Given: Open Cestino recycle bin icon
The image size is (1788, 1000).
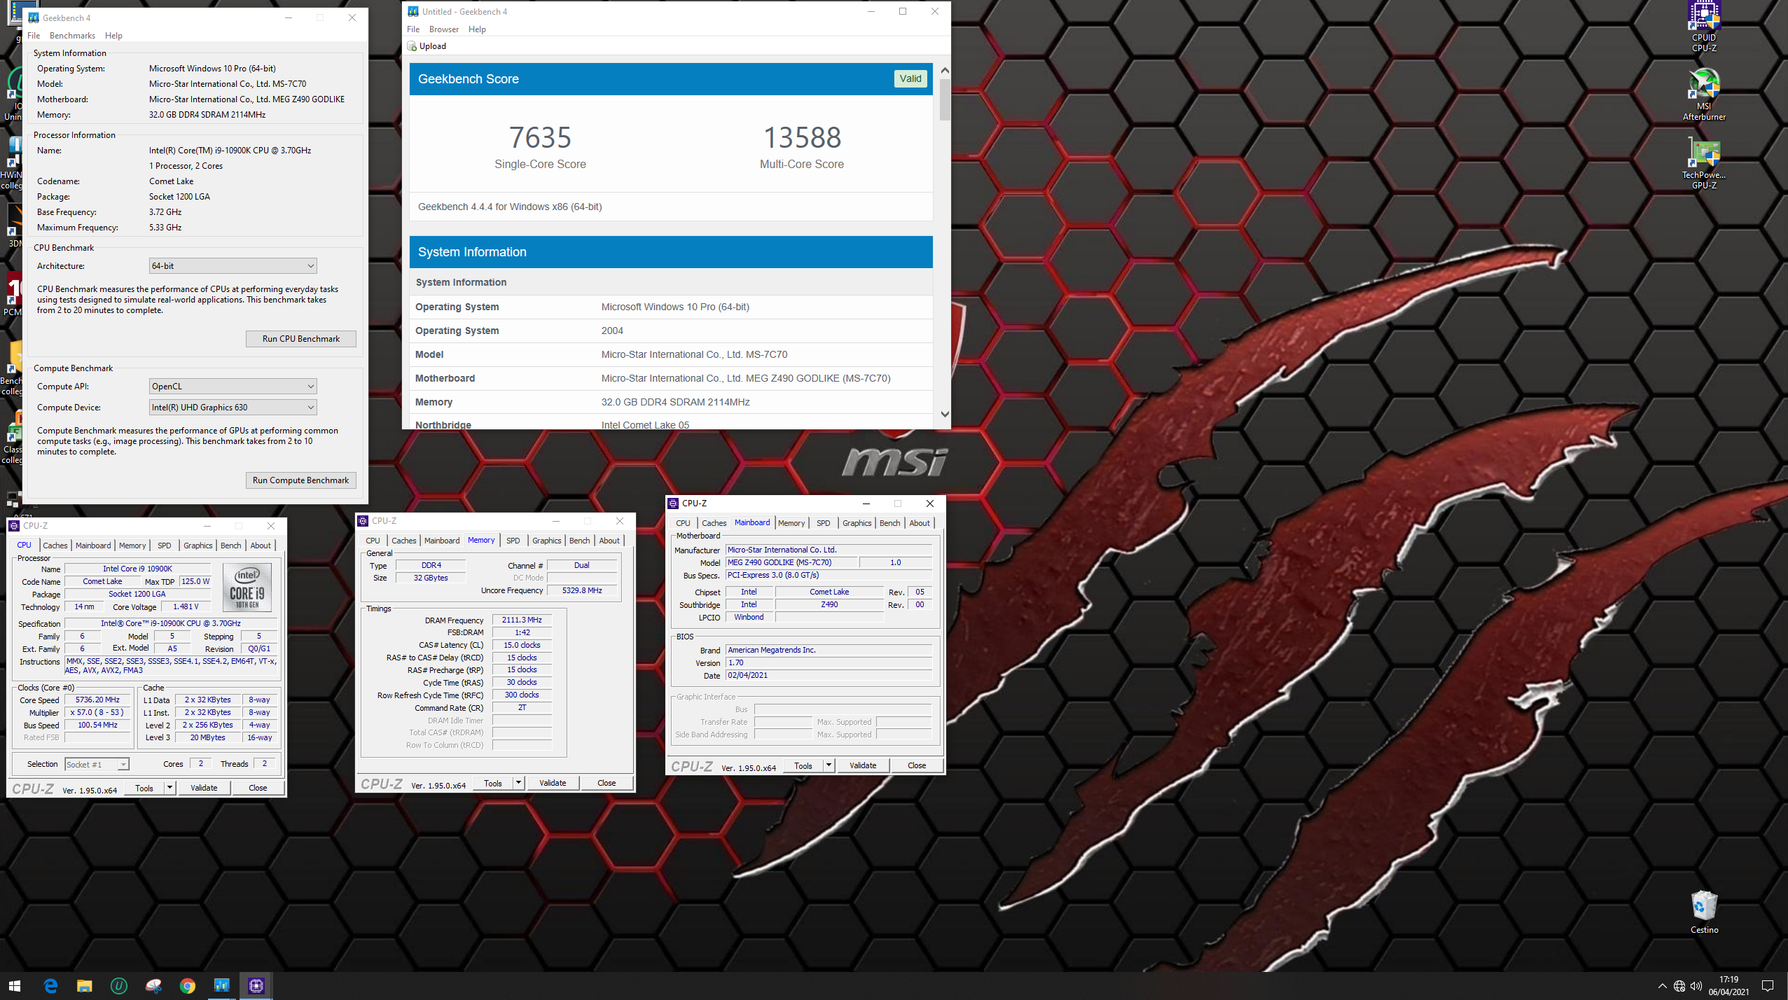Looking at the screenshot, I should tap(1703, 912).
